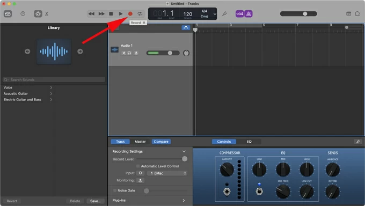Toggle input monitoring on Audio 1 track
This screenshot has width=365, height=206.
coord(136,53)
